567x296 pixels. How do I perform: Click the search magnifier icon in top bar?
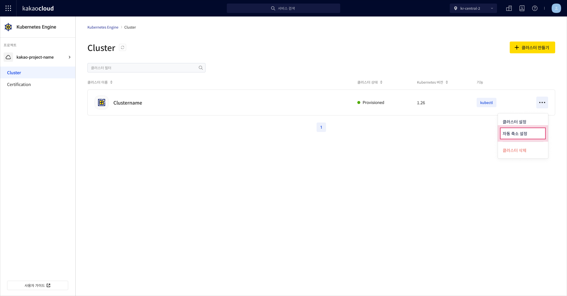pos(273,8)
